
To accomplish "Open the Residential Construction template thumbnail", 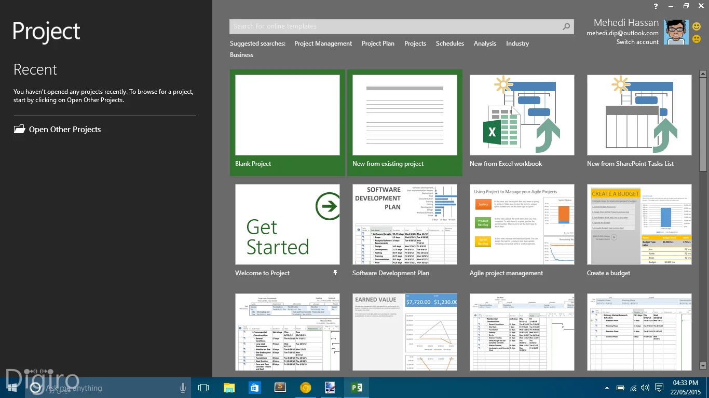I will pos(522,332).
